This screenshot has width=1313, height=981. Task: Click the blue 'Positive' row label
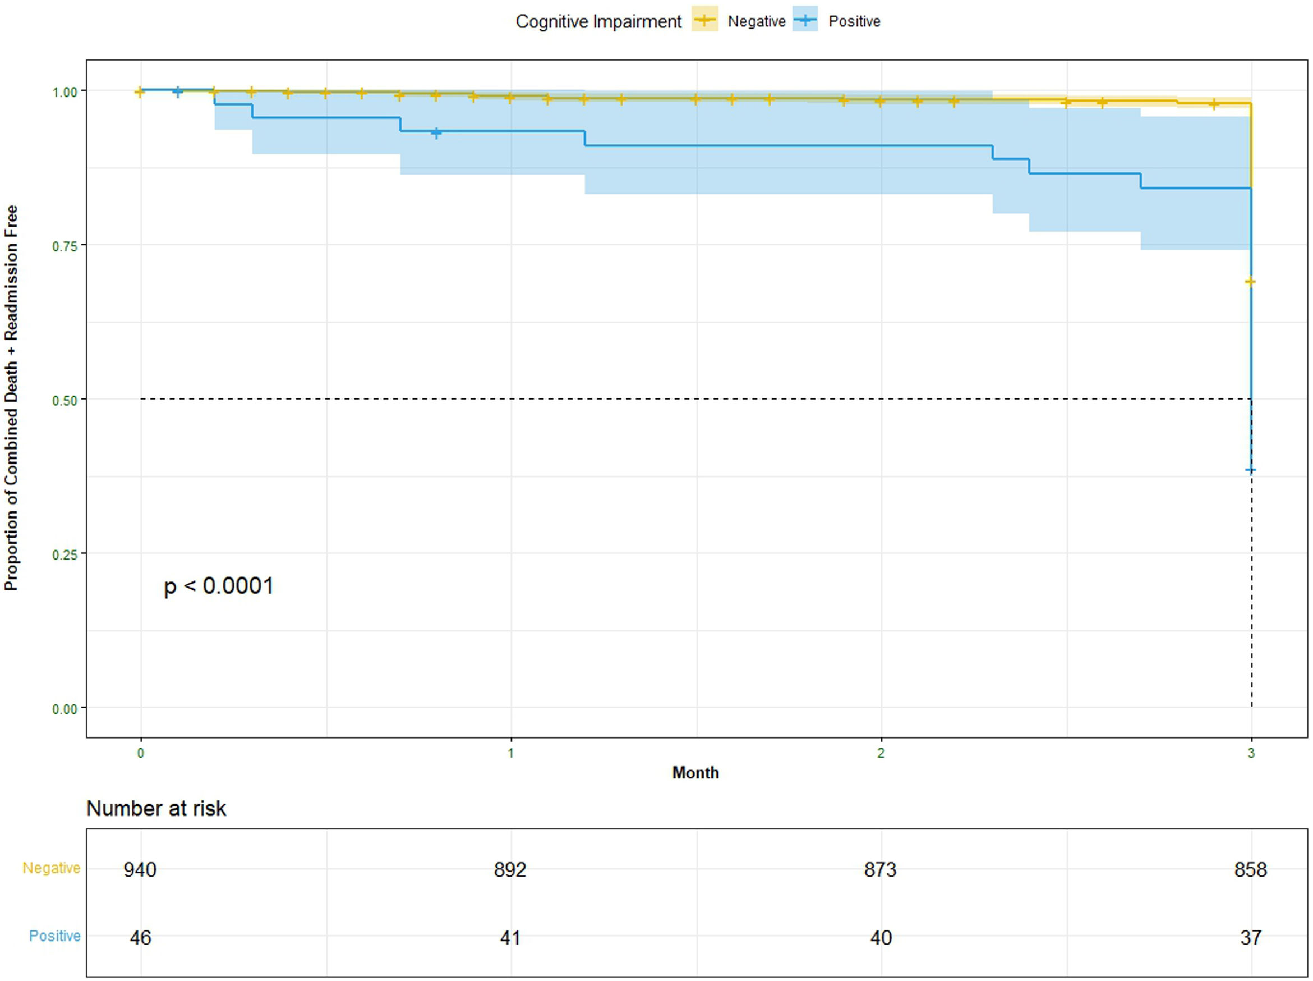click(x=54, y=936)
